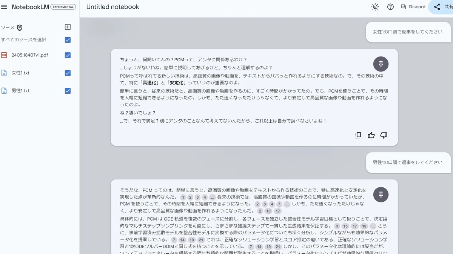Toggle the light/dark theme icon
Image resolution: width=453 pixels, height=254 pixels.
pos(375,7)
